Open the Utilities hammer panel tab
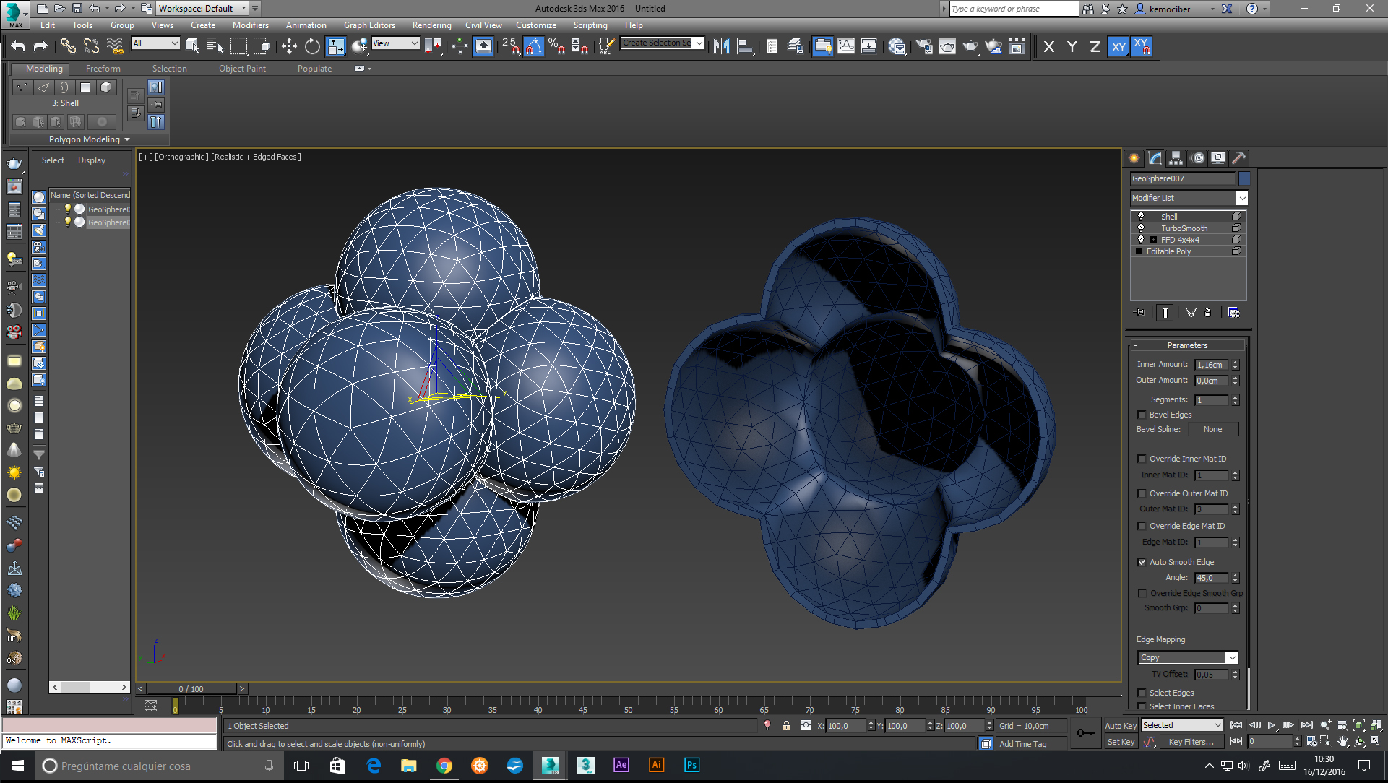Image resolution: width=1388 pixels, height=783 pixels. 1238,158
